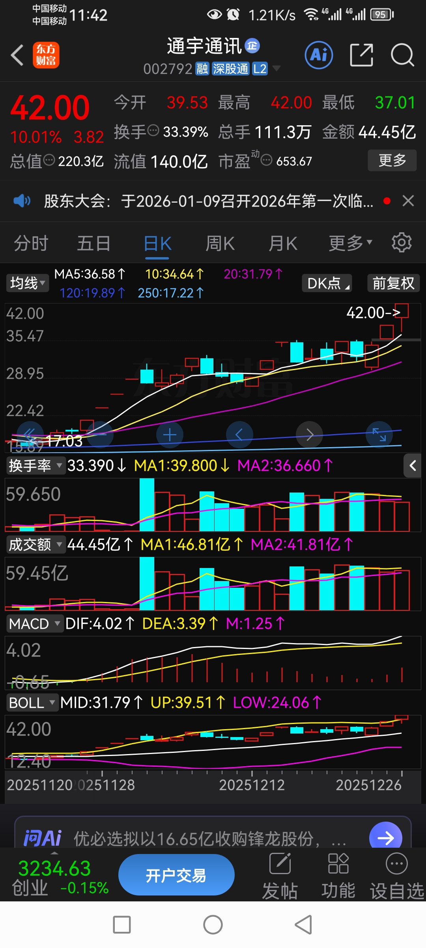Open chart settings gear icon

[x=402, y=242]
